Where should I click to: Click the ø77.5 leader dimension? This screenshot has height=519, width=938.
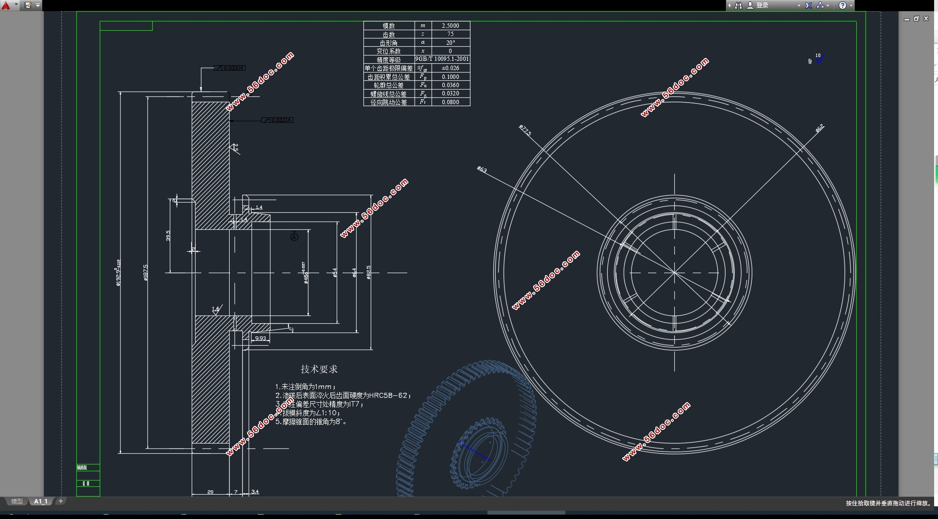(x=525, y=130)
